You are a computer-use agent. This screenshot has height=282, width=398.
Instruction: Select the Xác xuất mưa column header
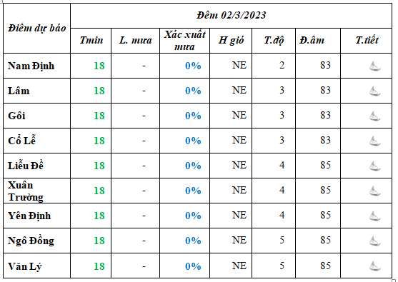click(x=185, y=41)
